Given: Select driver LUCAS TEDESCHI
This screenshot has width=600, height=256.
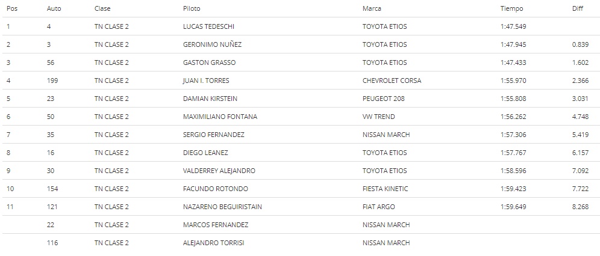Looking at the screenshot, I should (209, 26).
